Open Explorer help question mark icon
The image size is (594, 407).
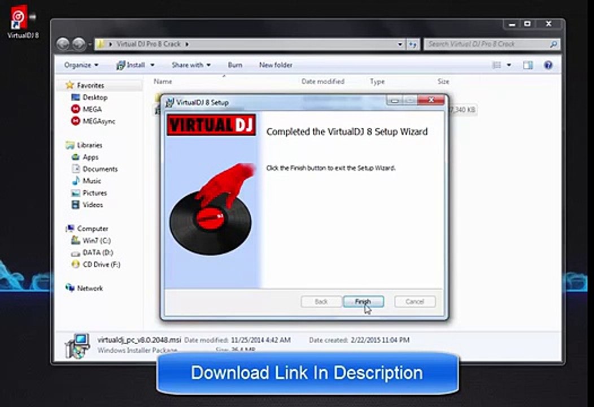(548, 65)
